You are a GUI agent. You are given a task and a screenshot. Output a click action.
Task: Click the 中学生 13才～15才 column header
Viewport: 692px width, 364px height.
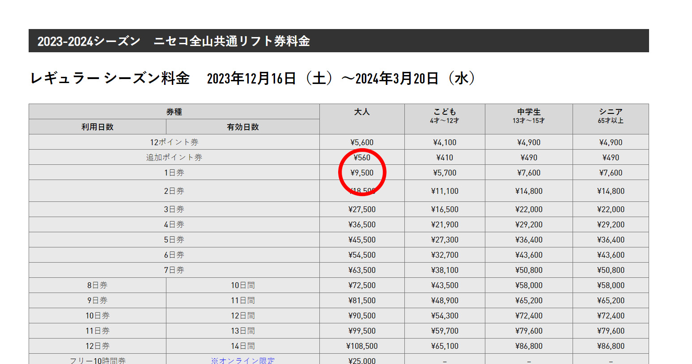tap(529, 119)
